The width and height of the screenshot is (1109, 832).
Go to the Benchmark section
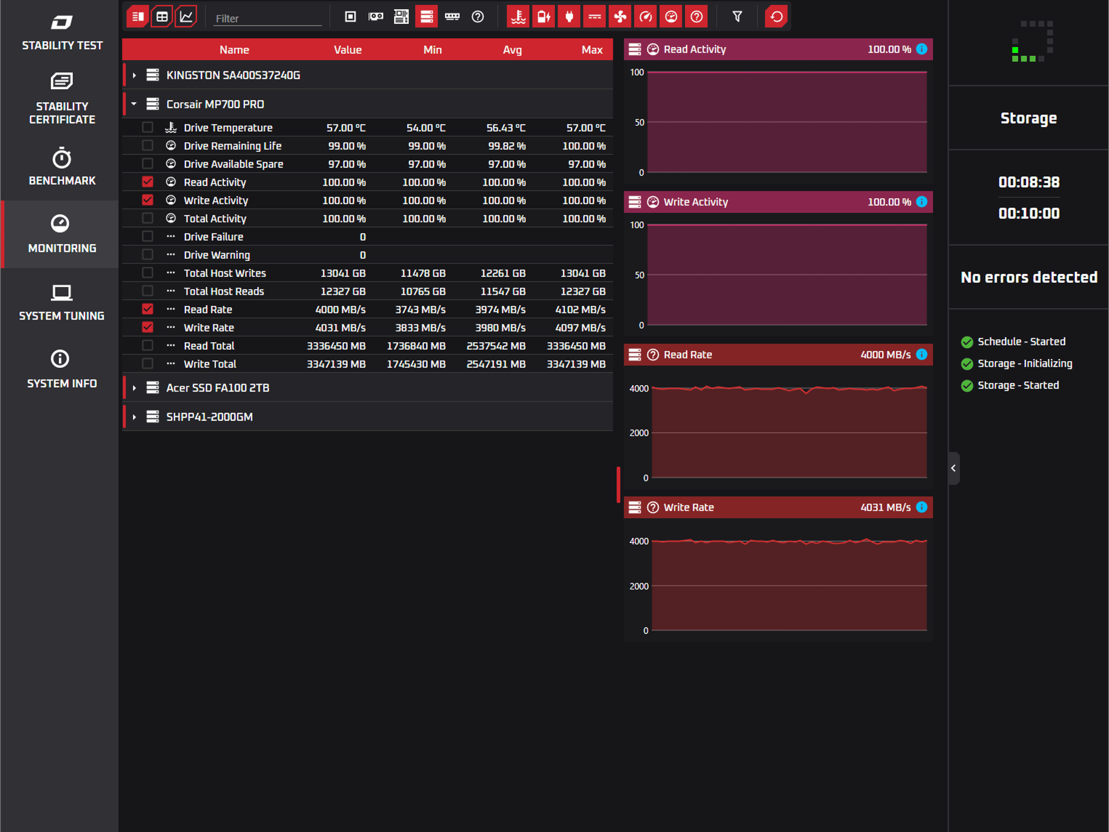[x=62, y=166]
